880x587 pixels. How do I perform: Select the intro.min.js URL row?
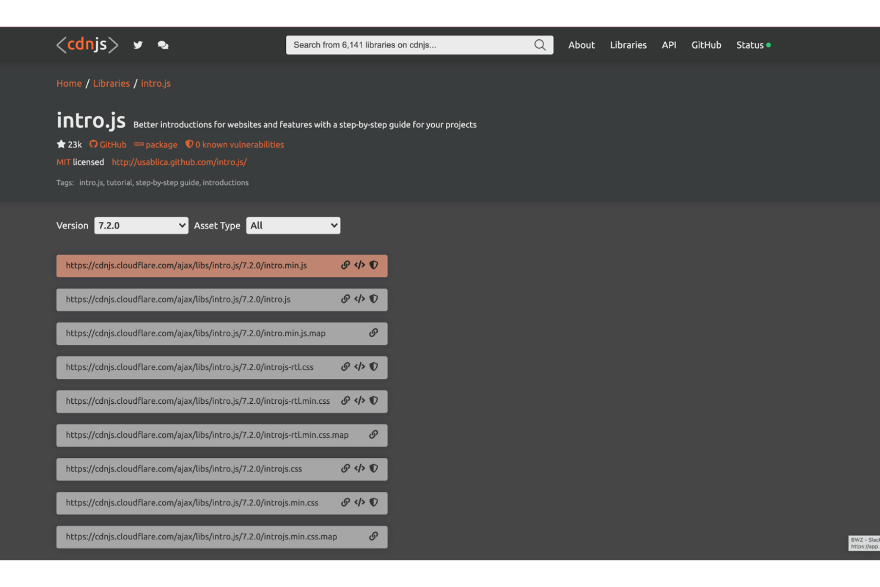222,266
